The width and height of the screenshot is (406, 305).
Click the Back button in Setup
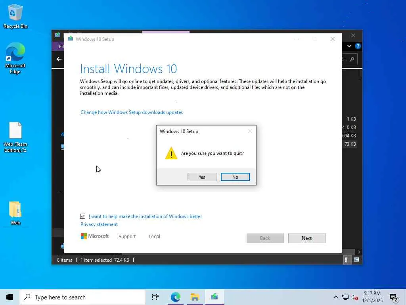[265, 238]
